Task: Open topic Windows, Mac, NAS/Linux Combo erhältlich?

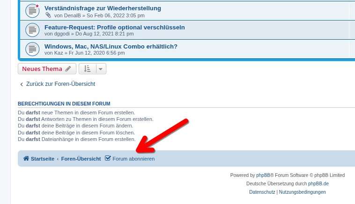Action: pyautogui.click(x=111, y=46)
